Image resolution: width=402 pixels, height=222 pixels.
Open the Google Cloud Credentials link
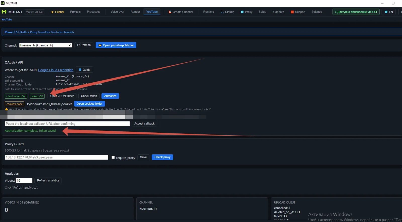[x=56, y=70]
